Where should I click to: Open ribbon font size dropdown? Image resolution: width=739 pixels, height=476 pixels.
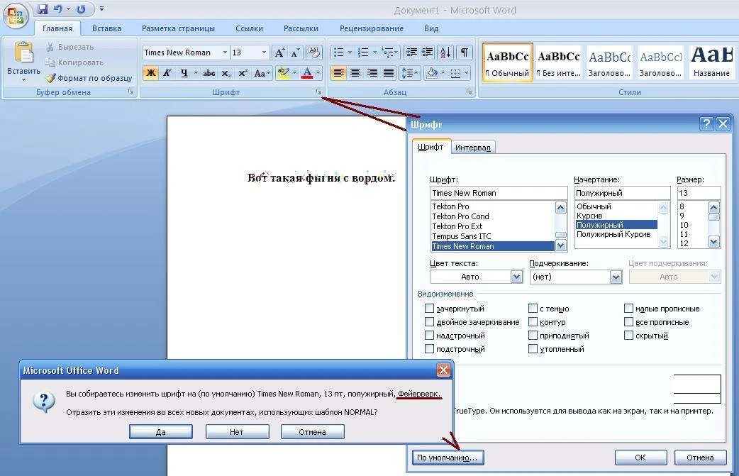(x=264, y=52)
